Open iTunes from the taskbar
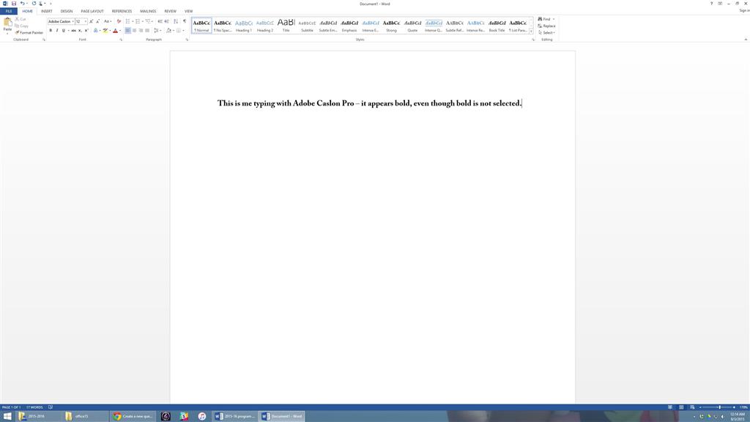750x422 pixels. coord(202,416)
